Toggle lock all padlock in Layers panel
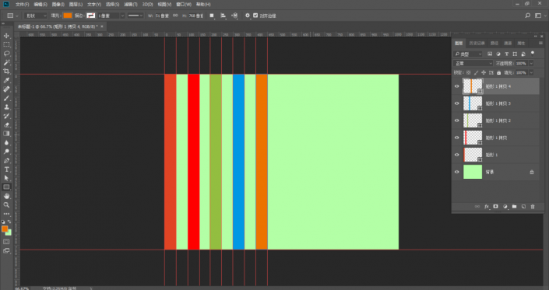 coord(499,72)
